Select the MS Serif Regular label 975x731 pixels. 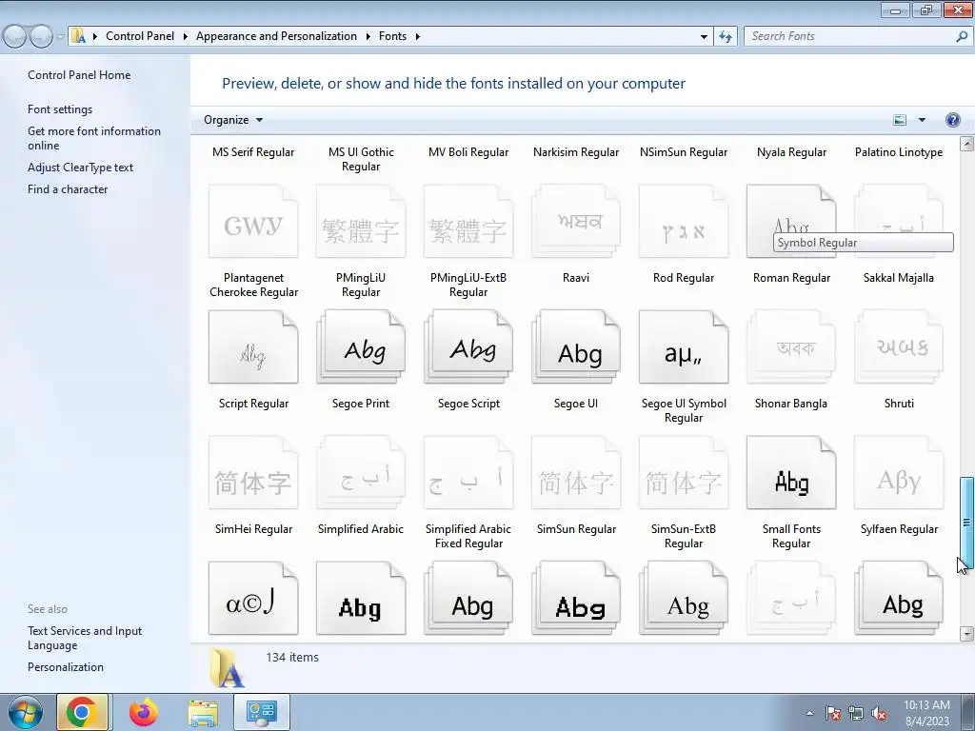(253, 152)
